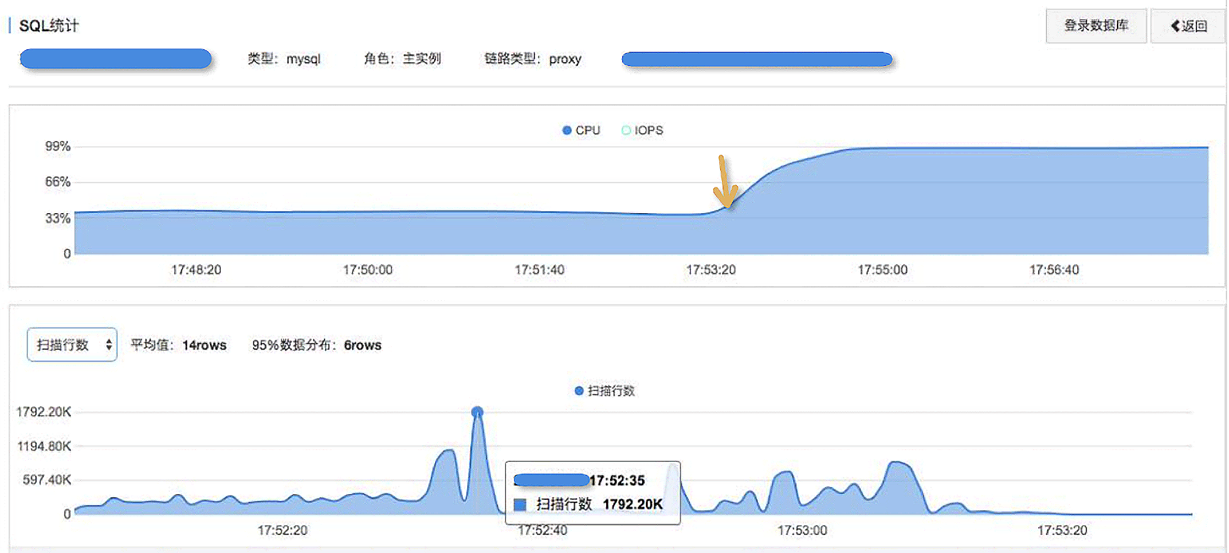This screenshot has width=1229, height=553.
Task: Click the 17:53:00 tick on scan rows chart
Action: 802,531
